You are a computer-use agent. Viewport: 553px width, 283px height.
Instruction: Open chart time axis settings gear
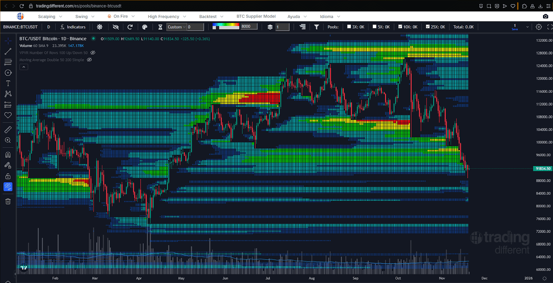(x=545, y=278)
